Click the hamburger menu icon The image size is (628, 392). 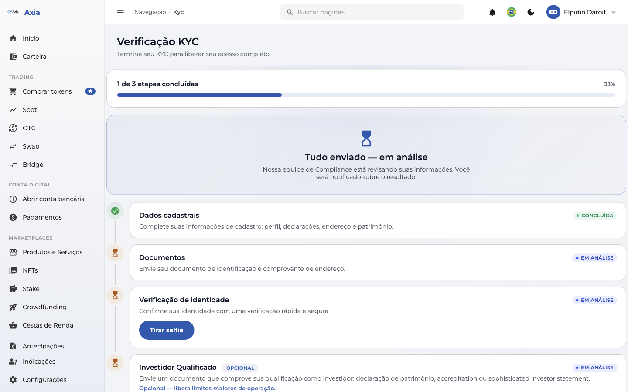pyautogui.click(x=120, y=12)
